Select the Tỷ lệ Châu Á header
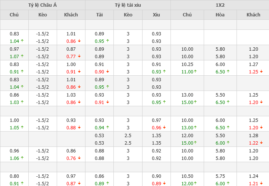 (43, 5)
